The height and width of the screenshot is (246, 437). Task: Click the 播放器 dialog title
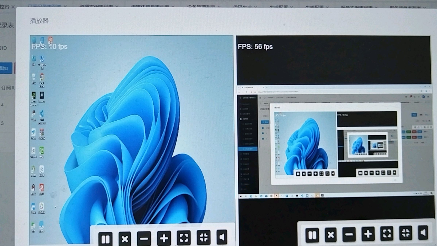pyautogui.click(x=39, y=21)
